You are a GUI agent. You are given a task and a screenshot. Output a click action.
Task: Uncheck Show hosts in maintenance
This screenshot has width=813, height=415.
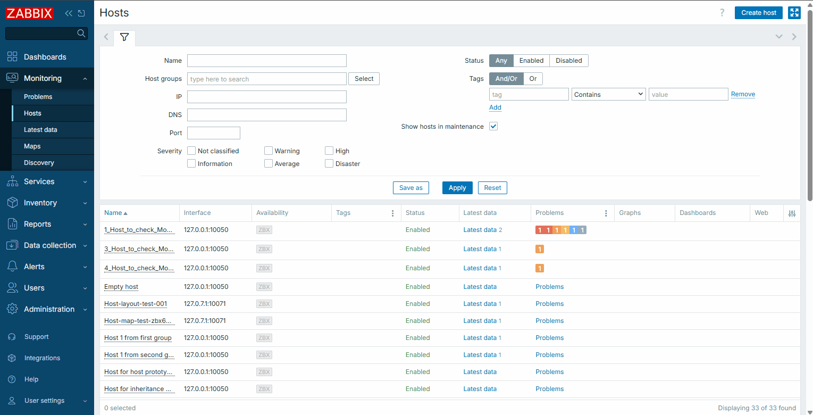click(493, 127)
